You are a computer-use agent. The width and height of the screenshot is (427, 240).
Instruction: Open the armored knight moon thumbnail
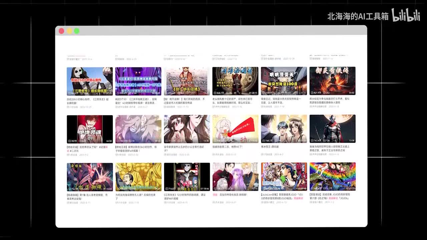[332, 129]
